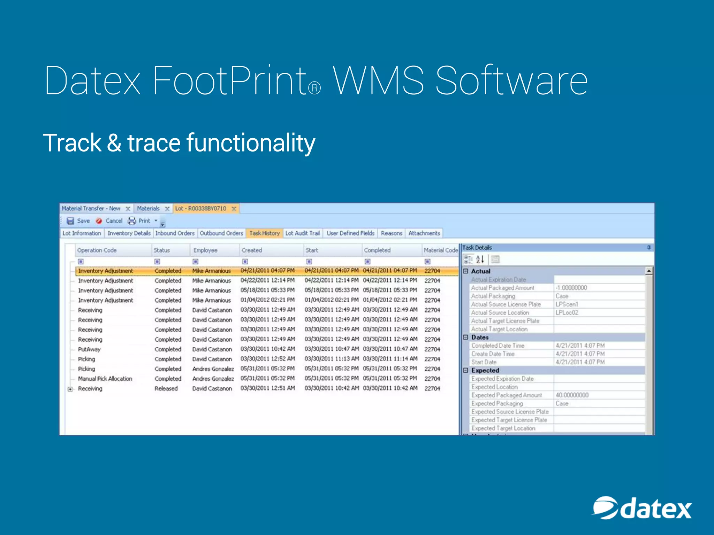The image size is (714, 535).
Task: Open the Lot Audit Trail tab
Action: [303, 233]
